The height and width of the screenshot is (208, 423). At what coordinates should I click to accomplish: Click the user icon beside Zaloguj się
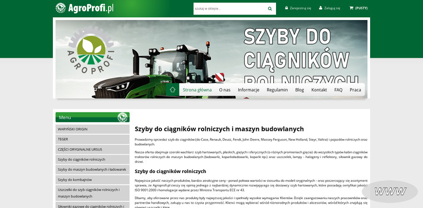pyautogui.click(x=321, y=8)
